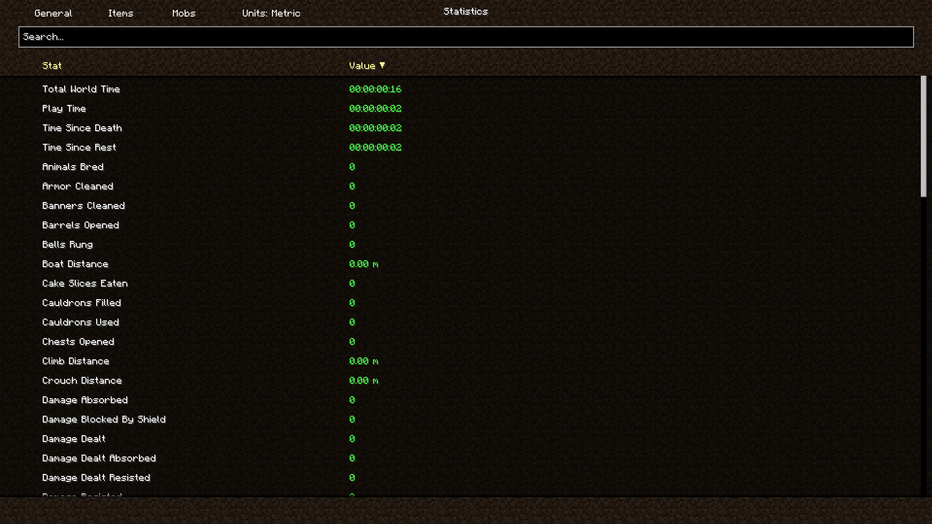The height and width of the screenshot is (524, 932).
Task: Click the Crouch Distance 0.00 m value
Action: click(363, 380)
